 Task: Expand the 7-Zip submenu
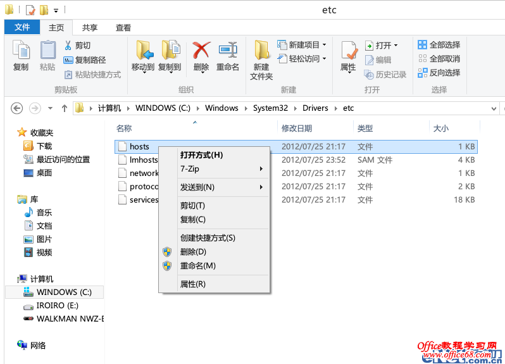[x=214, y=168]
